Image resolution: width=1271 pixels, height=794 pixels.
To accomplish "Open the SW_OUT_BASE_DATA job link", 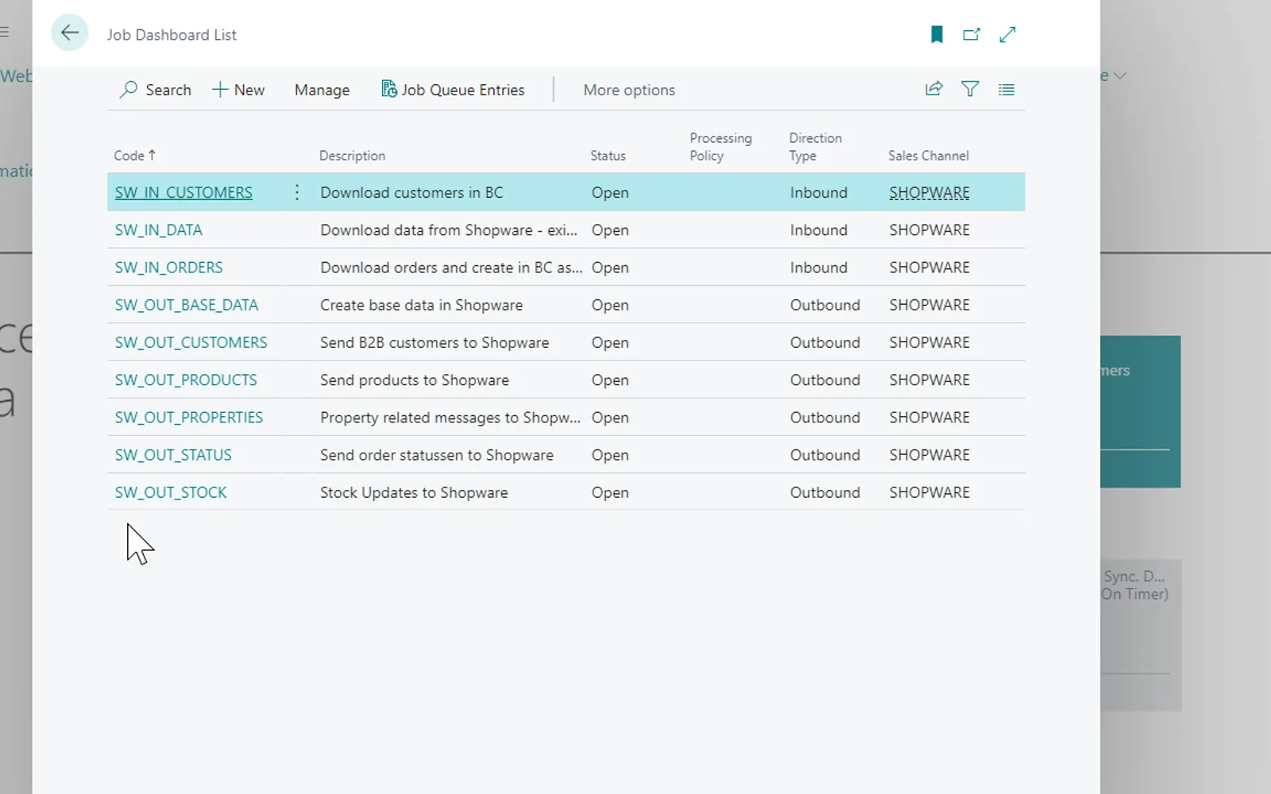I will (187, 305).
